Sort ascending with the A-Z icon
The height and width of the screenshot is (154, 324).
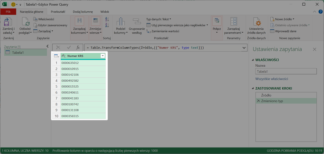click(x=107, y=19)
